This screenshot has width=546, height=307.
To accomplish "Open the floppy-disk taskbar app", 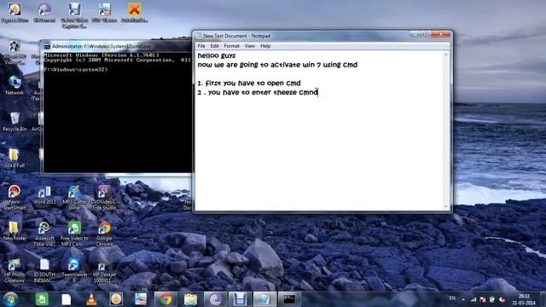I will 240,299.
